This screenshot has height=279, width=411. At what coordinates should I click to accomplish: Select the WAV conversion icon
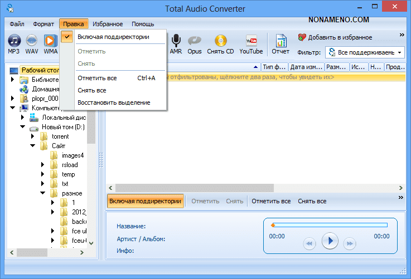pyautogui.click(x=32, y=43)
